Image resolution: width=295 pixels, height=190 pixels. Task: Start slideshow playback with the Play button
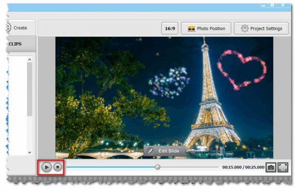(47, 167)
